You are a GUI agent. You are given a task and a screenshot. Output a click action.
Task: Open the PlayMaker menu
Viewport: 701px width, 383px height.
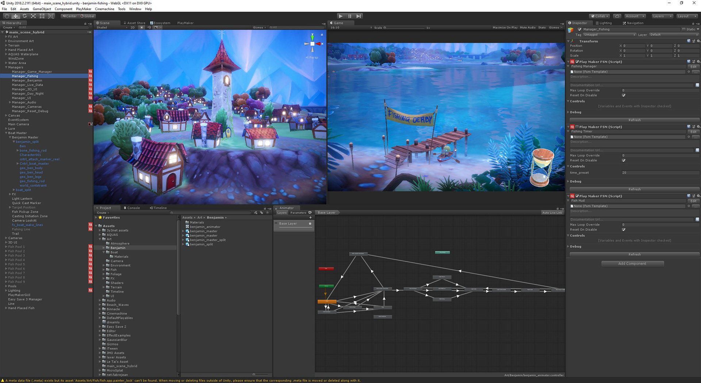(84, 9)
